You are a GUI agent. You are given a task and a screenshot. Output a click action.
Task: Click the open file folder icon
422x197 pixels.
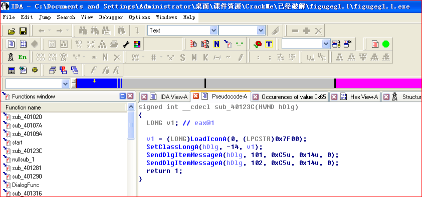pos(12,31)
